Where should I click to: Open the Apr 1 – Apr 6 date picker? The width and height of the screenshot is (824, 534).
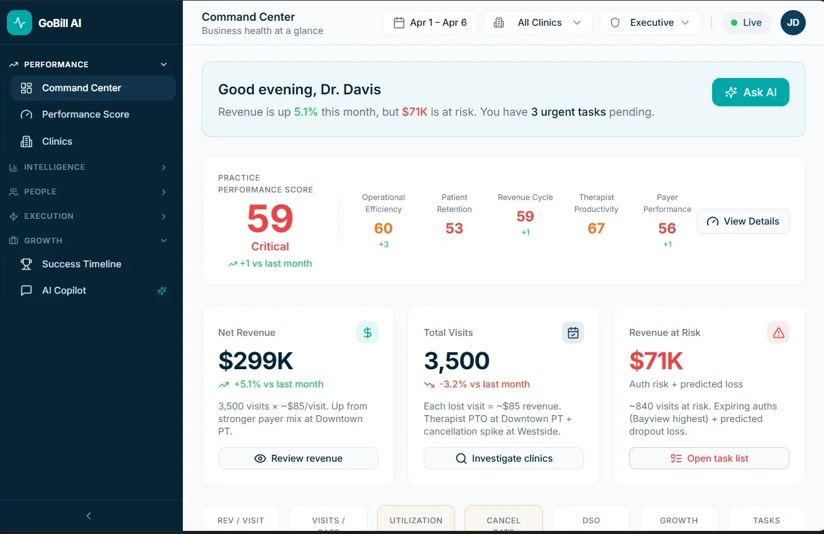(x=430, y=23)
